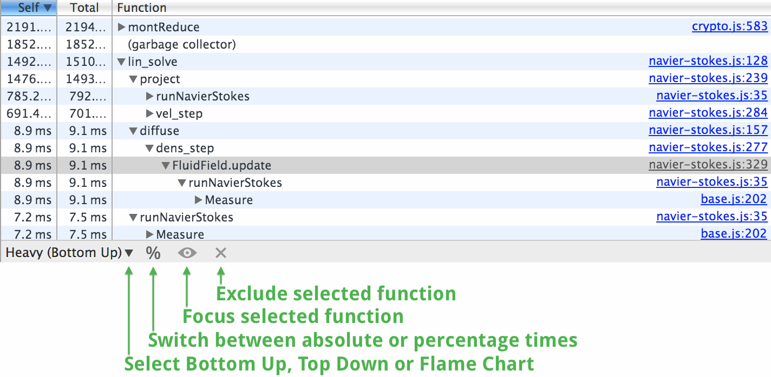Collapse the dens_step tree node

[149, 149]
